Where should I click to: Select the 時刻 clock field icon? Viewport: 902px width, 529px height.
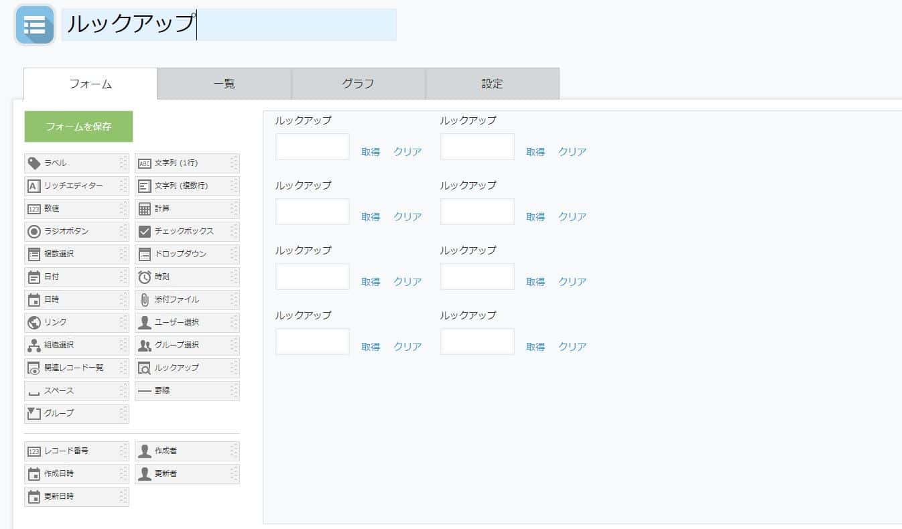(144, 277)
